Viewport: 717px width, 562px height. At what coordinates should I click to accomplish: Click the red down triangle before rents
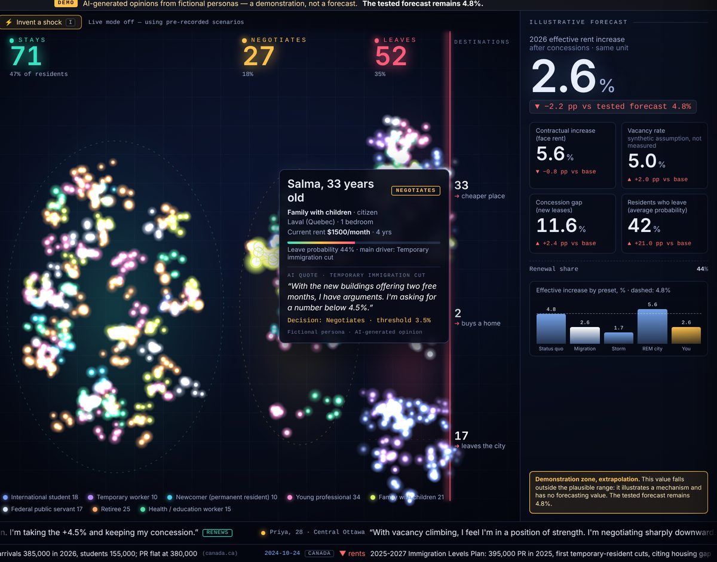point(342,554)
